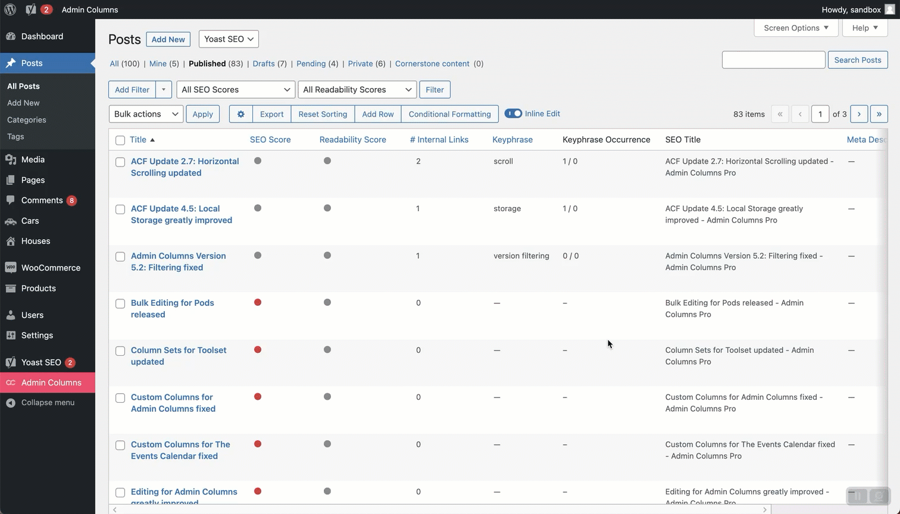Expand the Screen Options panel
This screenshot has width=900, height=514.
coord(795,28)
